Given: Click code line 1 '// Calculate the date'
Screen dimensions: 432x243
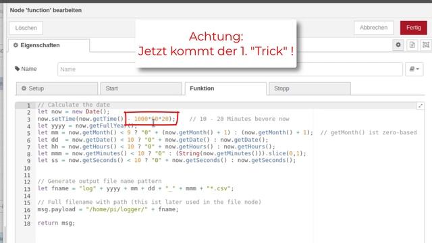Looking at the screenshot, I should pyautogui.click(x=74, y=105).
